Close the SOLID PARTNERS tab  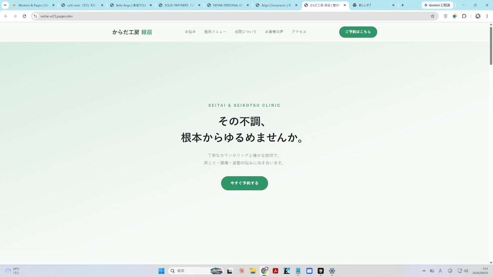199,5
